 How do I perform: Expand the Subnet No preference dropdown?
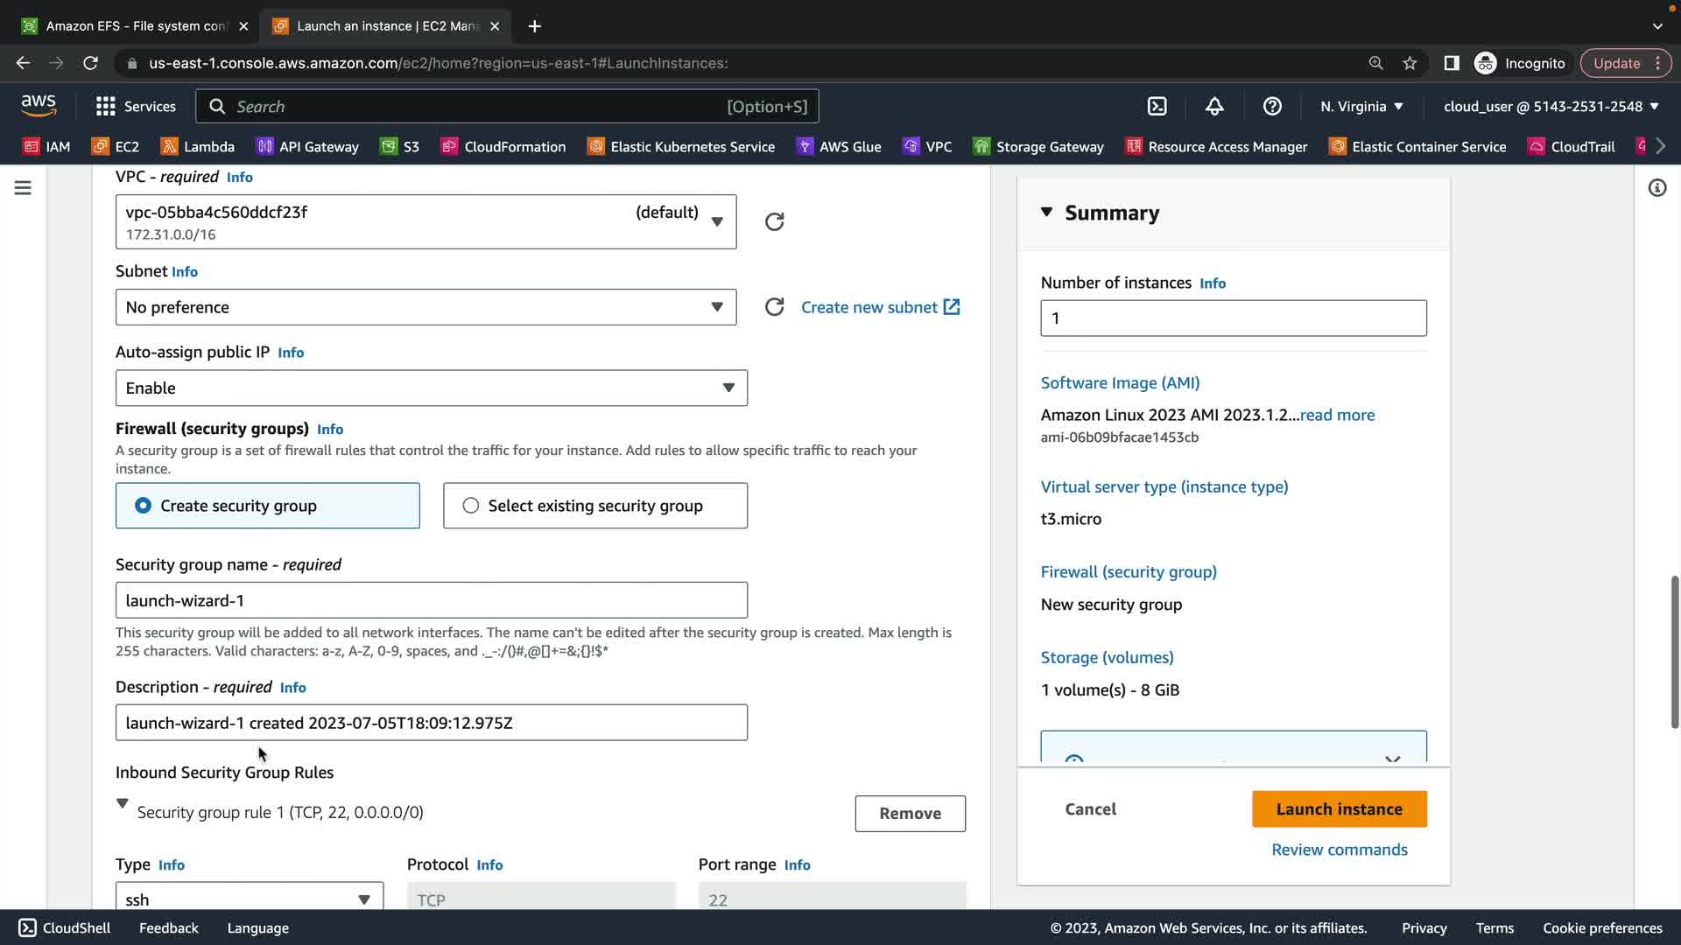point(426,307)
